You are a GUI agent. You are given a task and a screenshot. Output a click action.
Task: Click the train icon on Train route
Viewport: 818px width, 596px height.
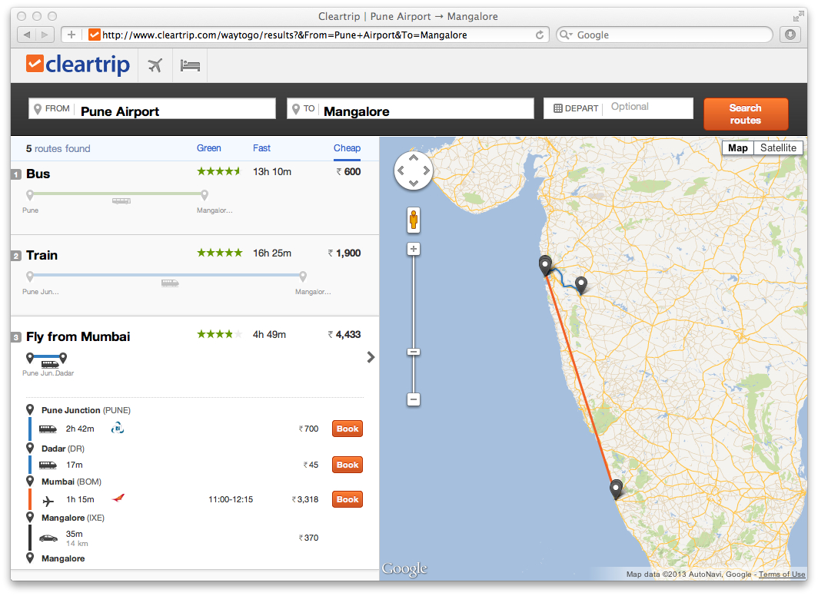[170, 283]
